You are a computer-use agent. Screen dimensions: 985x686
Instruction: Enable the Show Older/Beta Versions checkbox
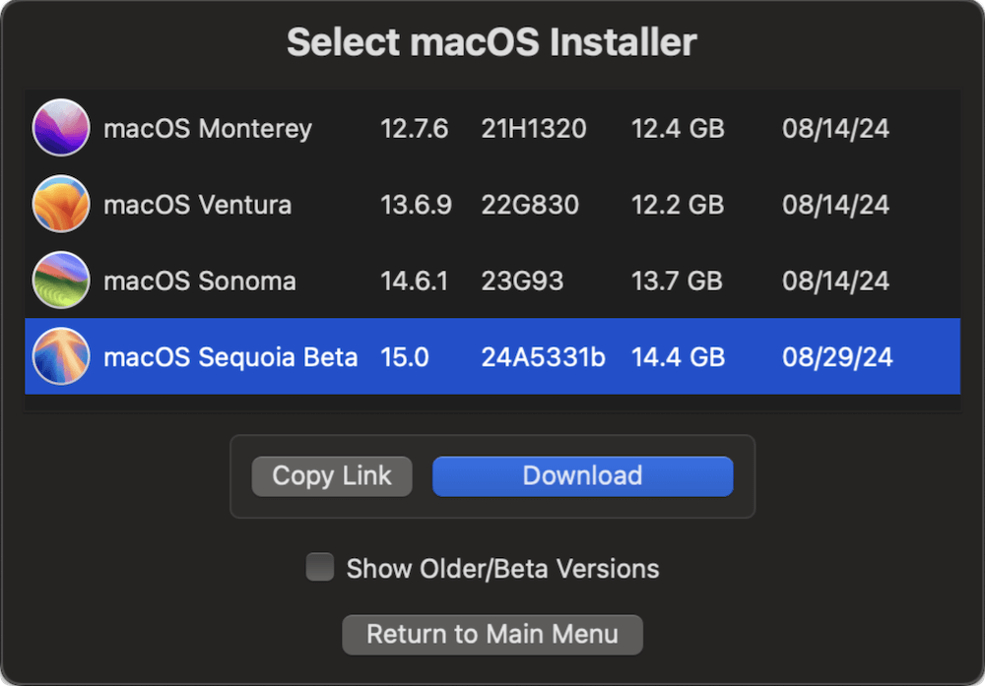[319, 567]
